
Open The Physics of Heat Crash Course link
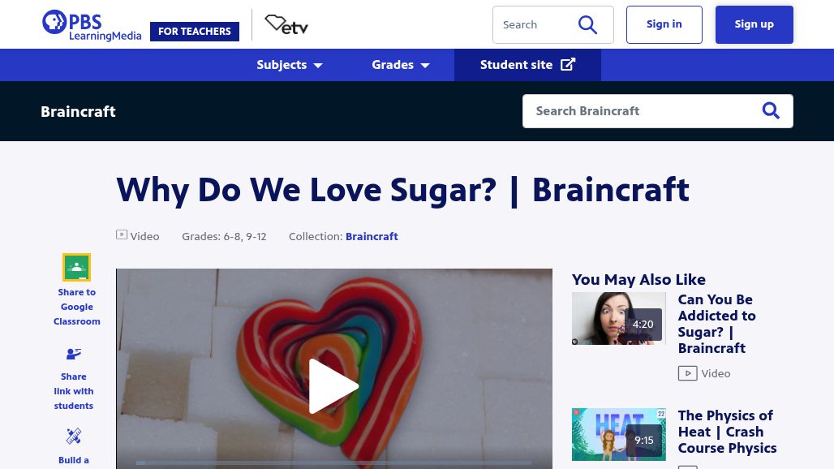(727, 432)
